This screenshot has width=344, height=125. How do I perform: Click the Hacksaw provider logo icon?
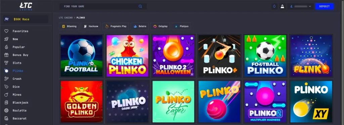[x=85, y=26]
